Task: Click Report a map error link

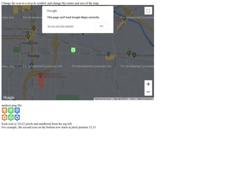Action: [x=145, y=99]
